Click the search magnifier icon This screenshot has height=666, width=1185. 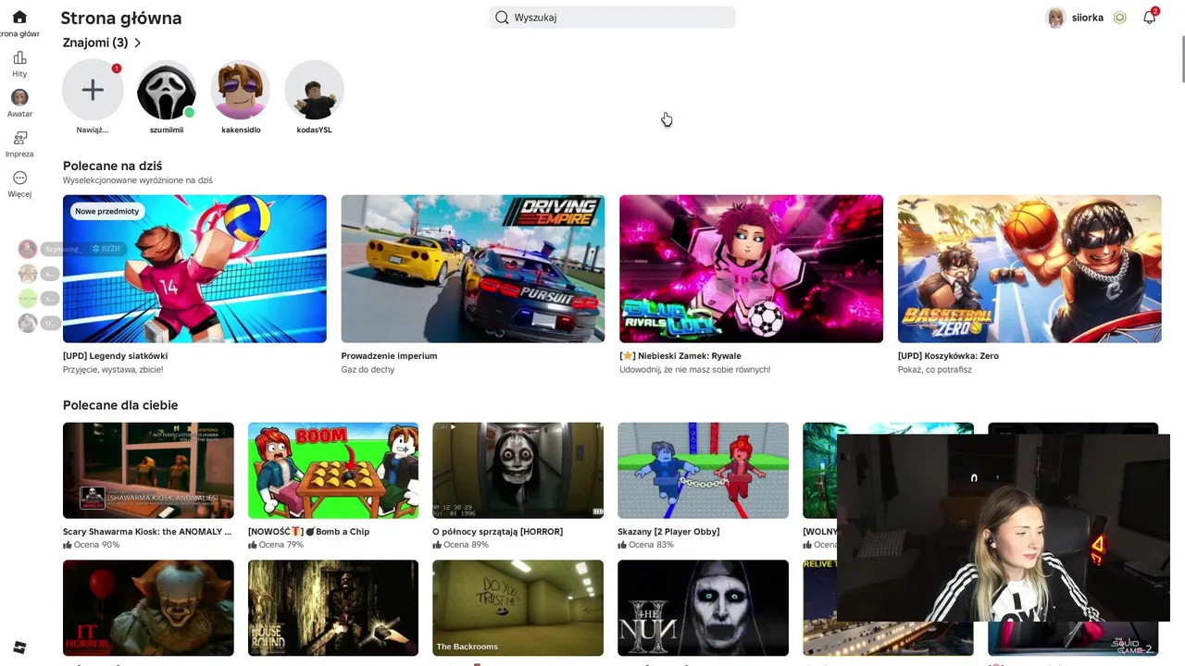point(502,18)
